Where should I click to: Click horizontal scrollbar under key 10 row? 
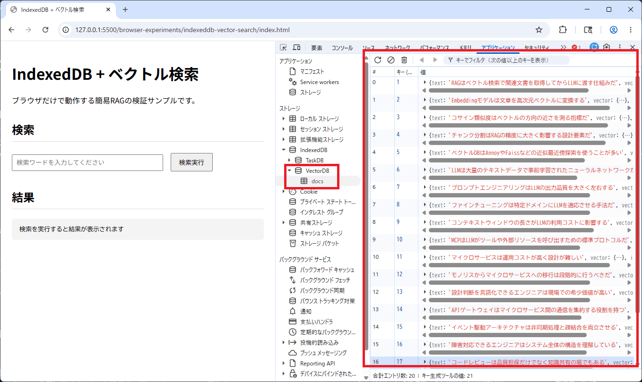504,247
